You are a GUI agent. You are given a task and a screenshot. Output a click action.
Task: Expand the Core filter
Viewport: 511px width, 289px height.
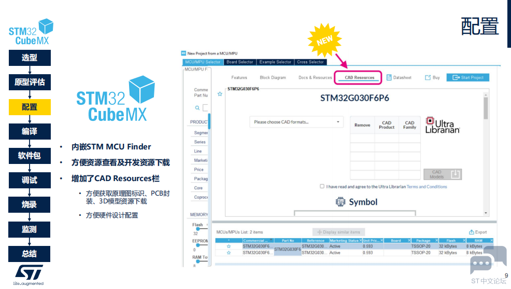click(198, 188)
